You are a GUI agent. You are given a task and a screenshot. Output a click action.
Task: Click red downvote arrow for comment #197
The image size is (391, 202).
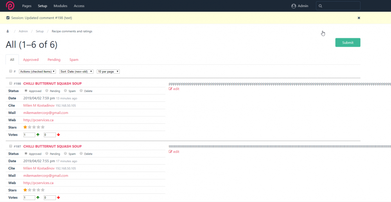(x=58, y=198)
